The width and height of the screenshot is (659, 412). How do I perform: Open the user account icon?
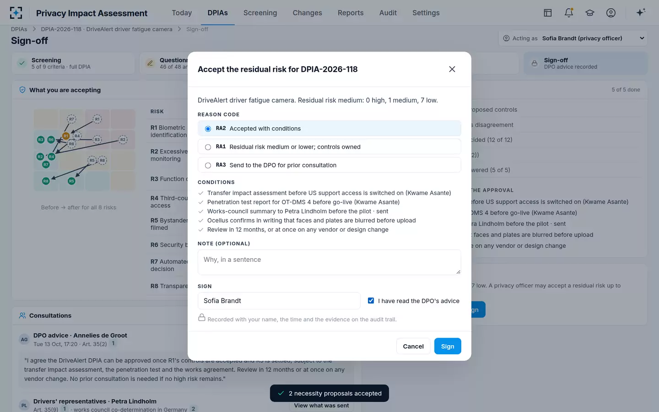click(611, 13)
